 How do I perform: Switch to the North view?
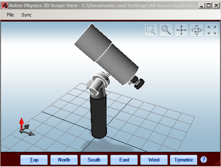[x=64, y=160]
